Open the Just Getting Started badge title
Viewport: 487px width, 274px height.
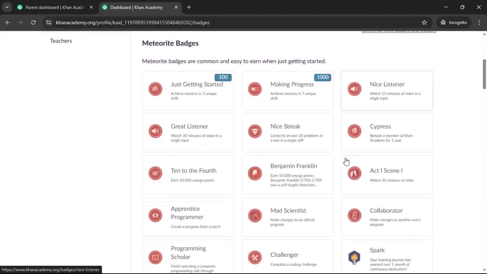(x=197, y=84)
